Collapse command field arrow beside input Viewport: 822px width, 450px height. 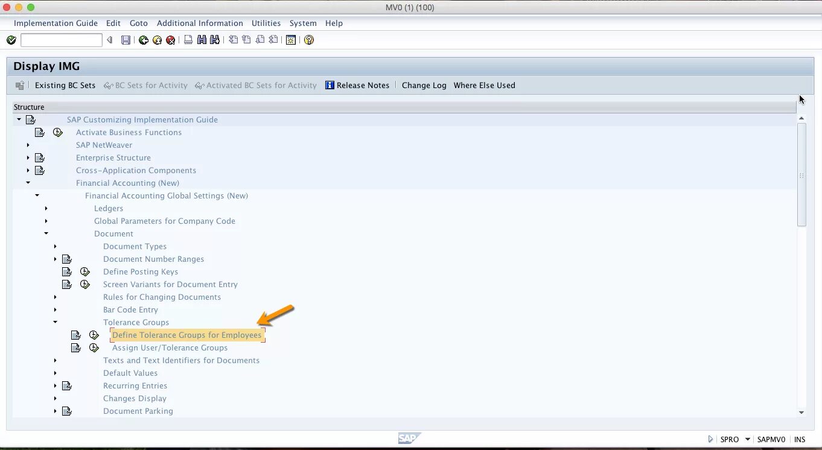(x=109, y=40)
